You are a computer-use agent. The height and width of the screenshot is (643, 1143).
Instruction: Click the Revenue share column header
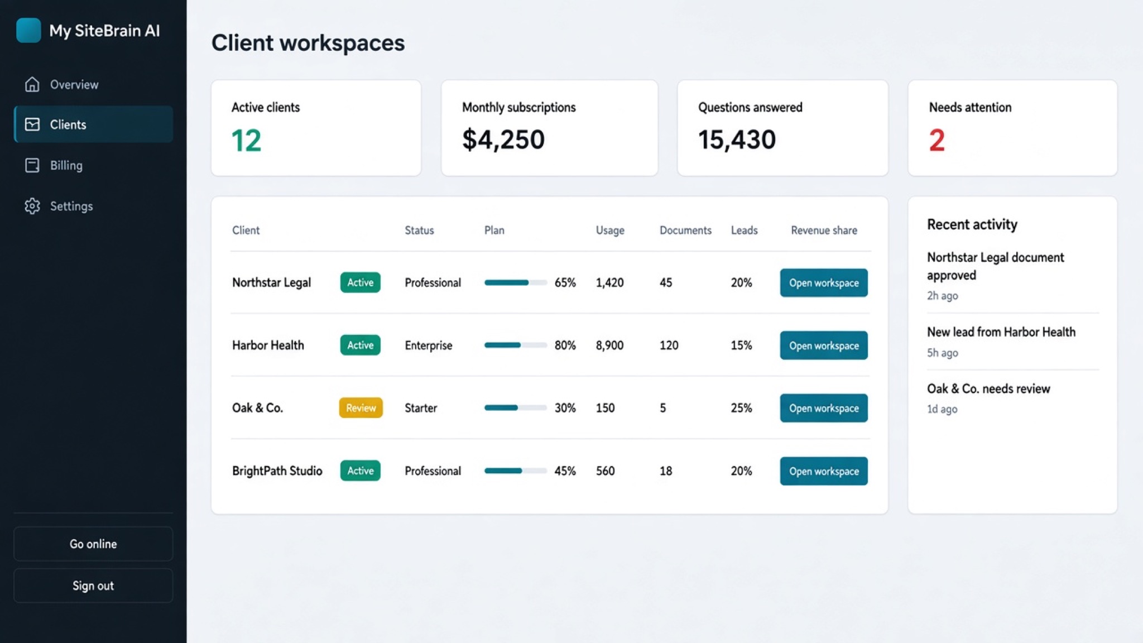tap(824, 230)
